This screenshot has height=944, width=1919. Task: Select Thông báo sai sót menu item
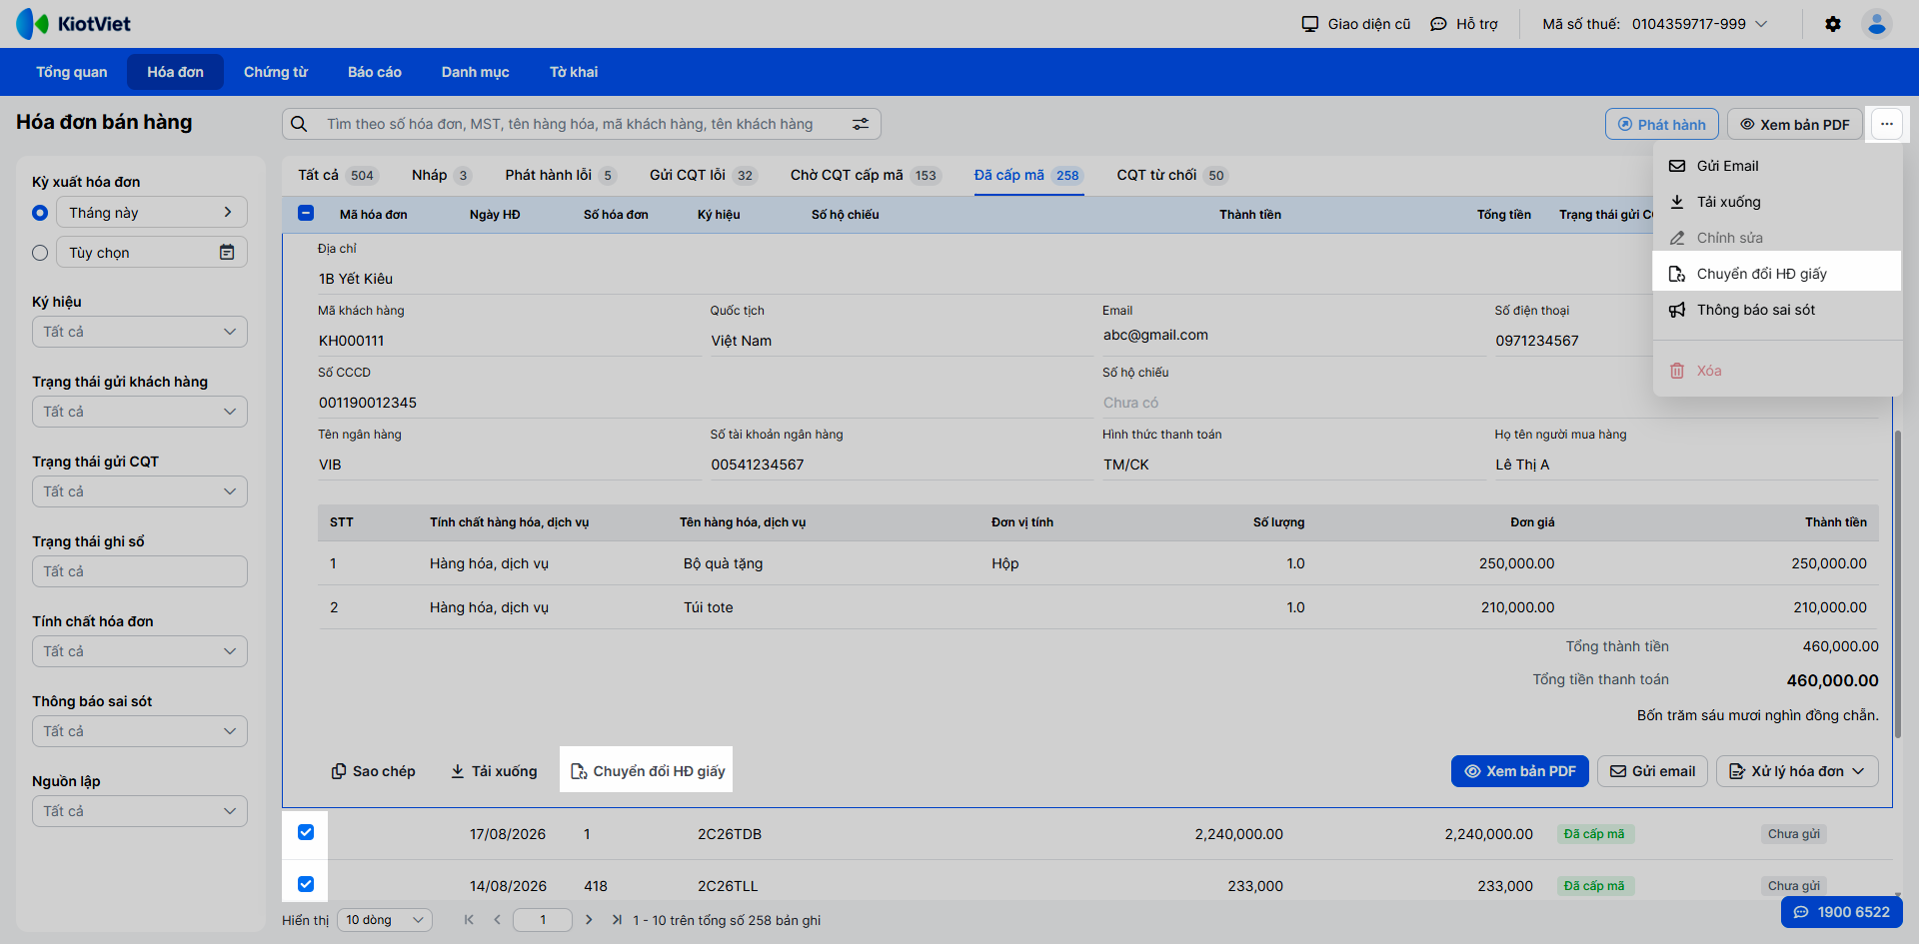coord(1777,310)
